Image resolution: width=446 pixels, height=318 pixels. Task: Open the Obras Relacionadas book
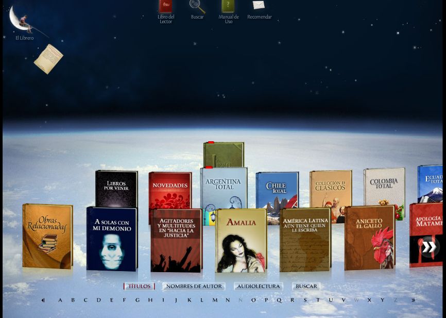click(47, 236)
